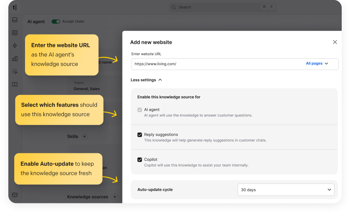
Task: Click the Search magnifier icon
Action: coord(173,7)
